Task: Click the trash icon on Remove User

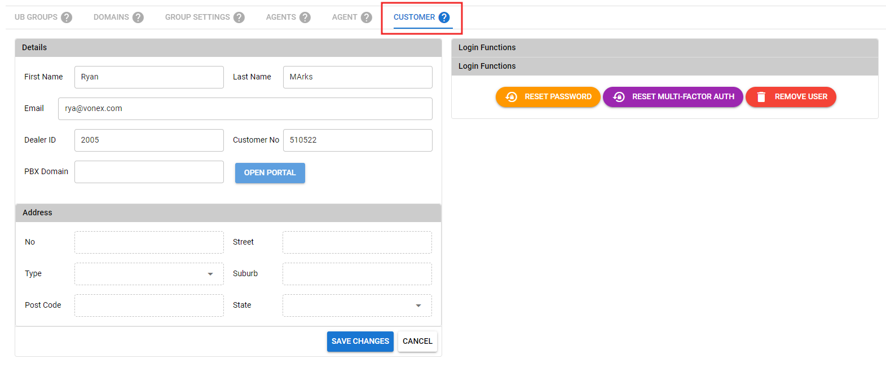Action: coord(761,97)
